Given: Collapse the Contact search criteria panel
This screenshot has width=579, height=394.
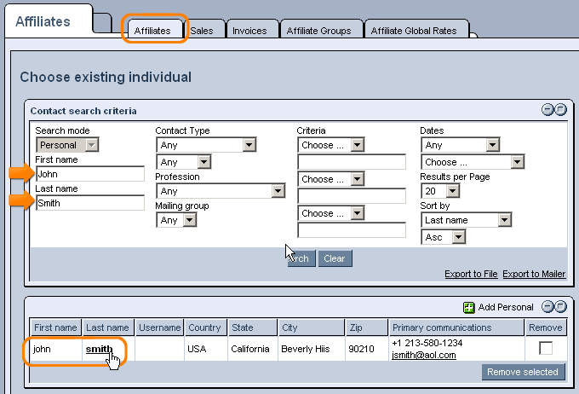Looking at the screenshot, I should (547, 110).
